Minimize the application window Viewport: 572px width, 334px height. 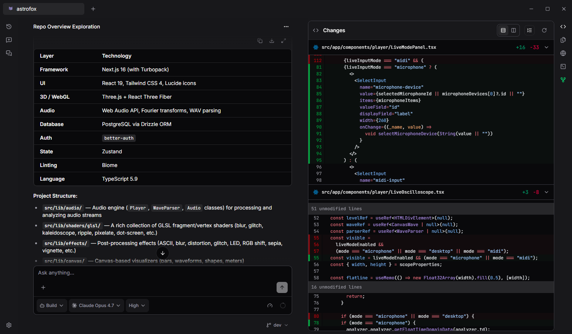click(x=531, y=9)
